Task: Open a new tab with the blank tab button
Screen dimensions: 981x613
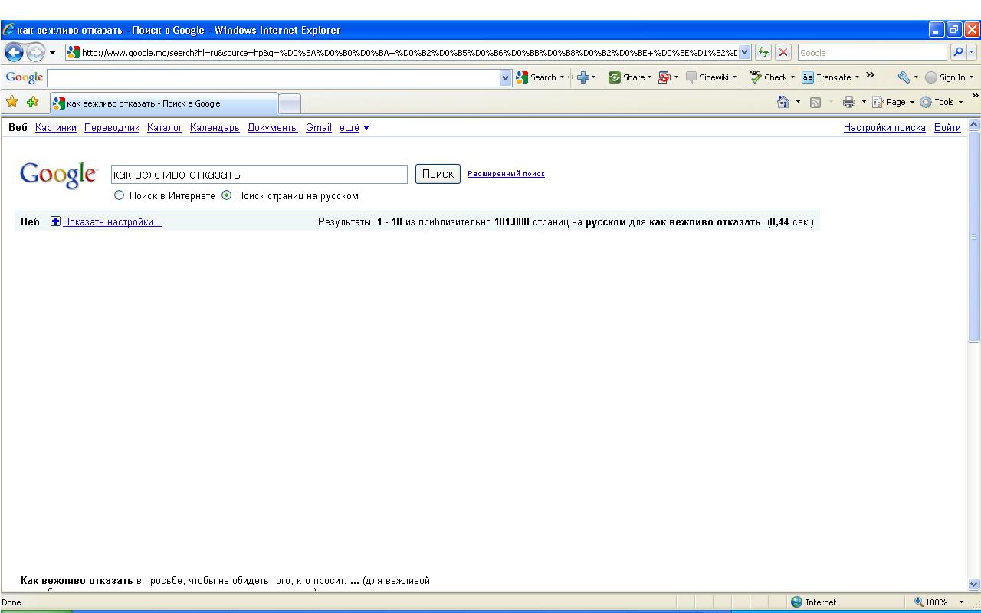Action: [290, 103]
